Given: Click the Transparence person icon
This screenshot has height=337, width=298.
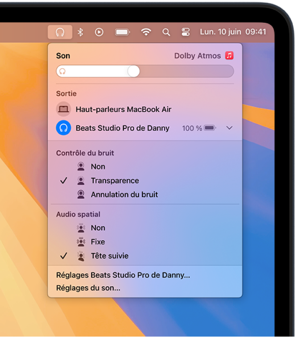Looking at the screenshot, I should pos(81,180).
